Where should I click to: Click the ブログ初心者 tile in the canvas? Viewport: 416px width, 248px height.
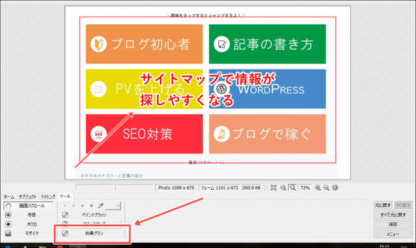(144, 44)
